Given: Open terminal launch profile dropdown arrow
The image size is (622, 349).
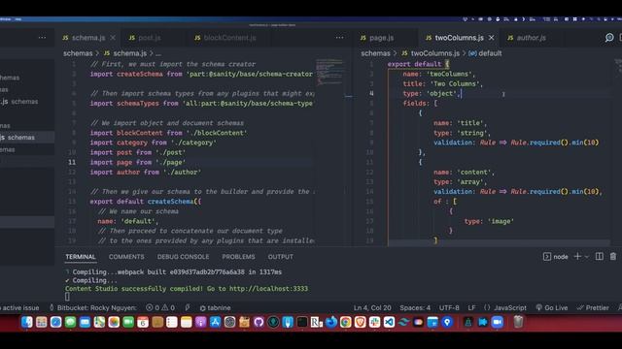Looking at the screenshot, I should click(x=587, y=257).
